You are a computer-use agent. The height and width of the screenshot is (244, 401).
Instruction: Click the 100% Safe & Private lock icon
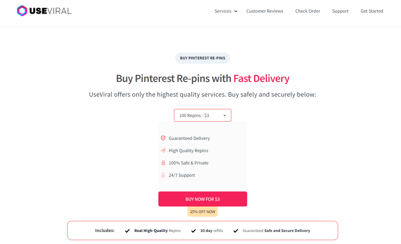[163, 163]
